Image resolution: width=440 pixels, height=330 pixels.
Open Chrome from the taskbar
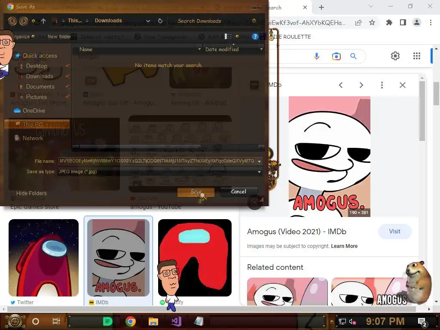click(x=131, y=321)
